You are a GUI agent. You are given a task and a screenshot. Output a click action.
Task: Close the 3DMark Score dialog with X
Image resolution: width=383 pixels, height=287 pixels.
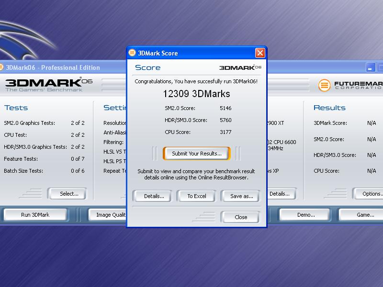pos(260,53)
